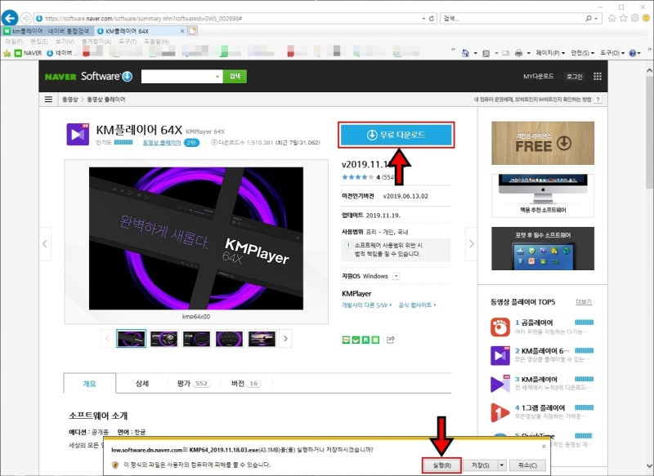The image size is (654, 476).
Task: Click the last green share icon
Action: 376,340
